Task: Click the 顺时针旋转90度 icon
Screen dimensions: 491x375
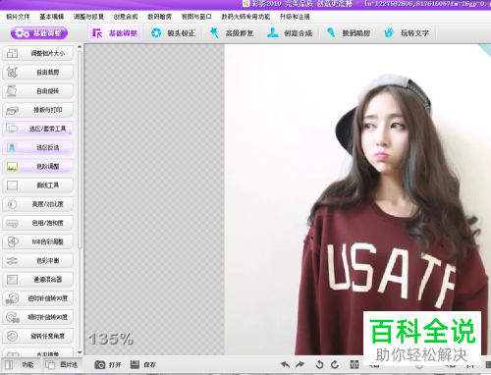Action: [x=12, y=317]
